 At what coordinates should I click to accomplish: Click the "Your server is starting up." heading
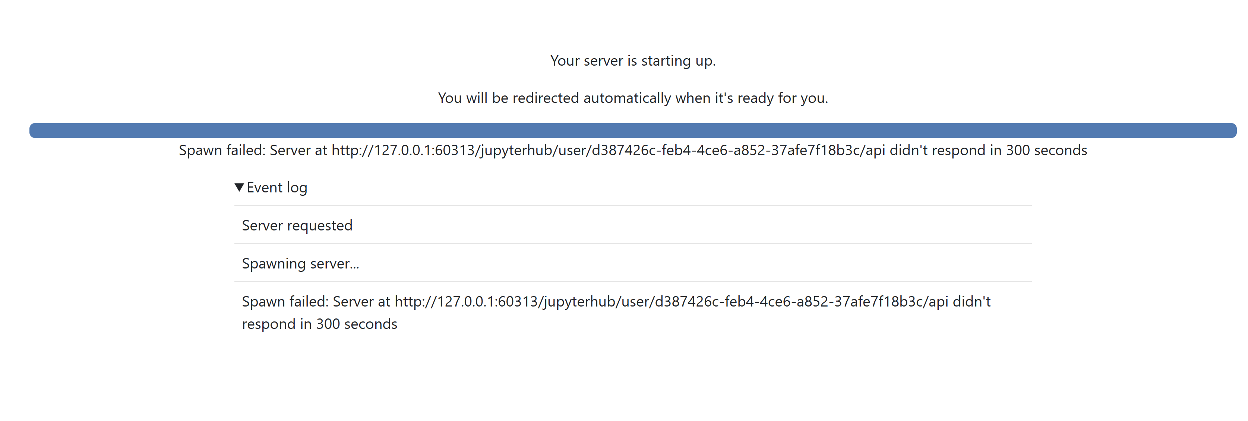pyautogui.click(x=633, y=61)
